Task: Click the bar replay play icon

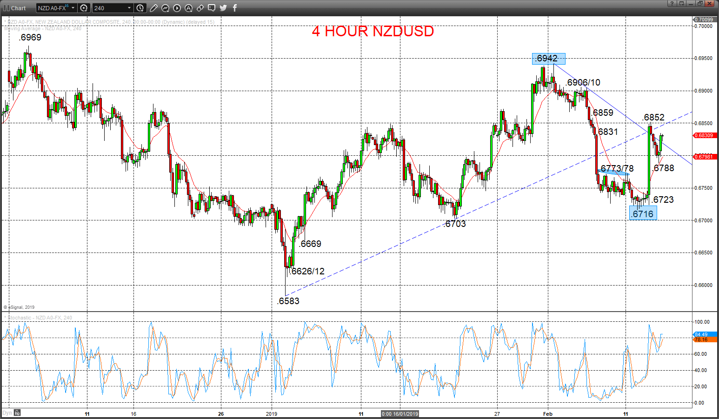Action: 177,8
